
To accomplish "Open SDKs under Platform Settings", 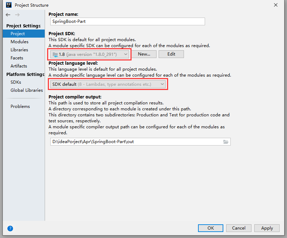I will click(x=16, y=82).
